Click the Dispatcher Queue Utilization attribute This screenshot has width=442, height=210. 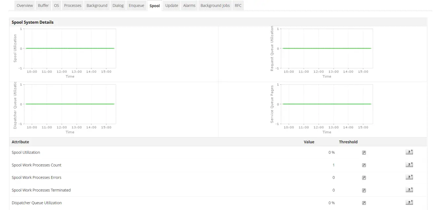[x=36, y=202]
